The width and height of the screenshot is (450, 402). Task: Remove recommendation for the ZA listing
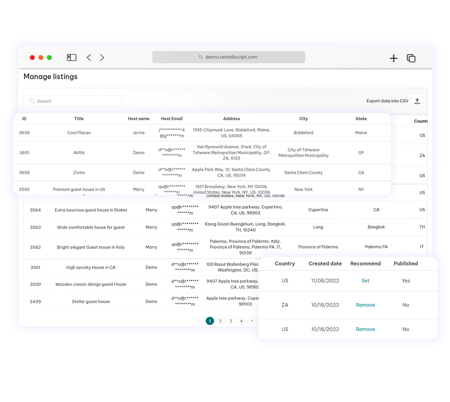(365, 305)
